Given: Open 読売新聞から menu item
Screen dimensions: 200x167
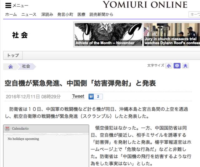Looking at the screenshot, I should [101, 14].
